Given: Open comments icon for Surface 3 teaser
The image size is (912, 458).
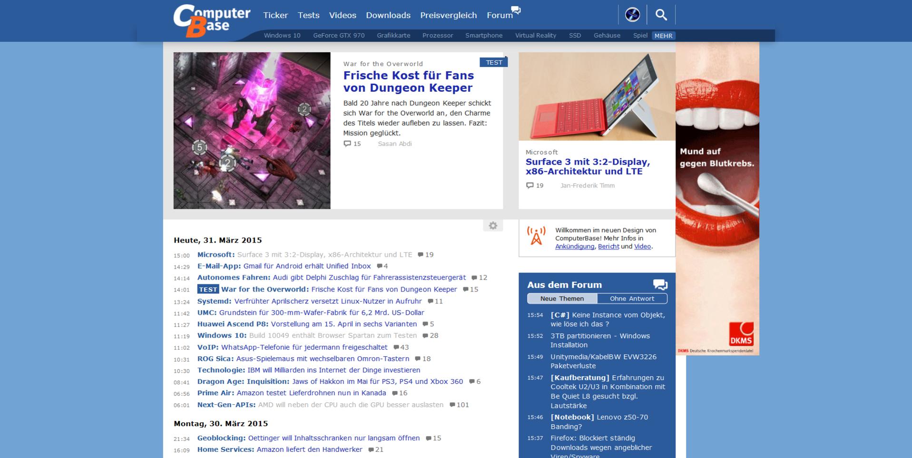Looking at the screenshot, I should click(x=530, y=185).
